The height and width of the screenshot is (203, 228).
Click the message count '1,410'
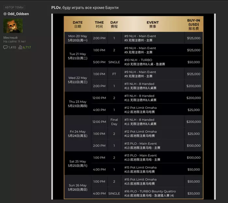tap(12, 47)
